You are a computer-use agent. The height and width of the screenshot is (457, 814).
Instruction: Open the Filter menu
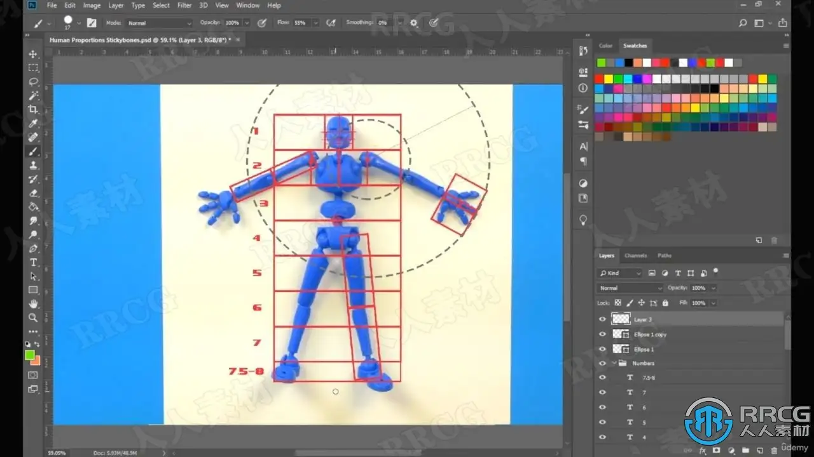pos(184,5)
